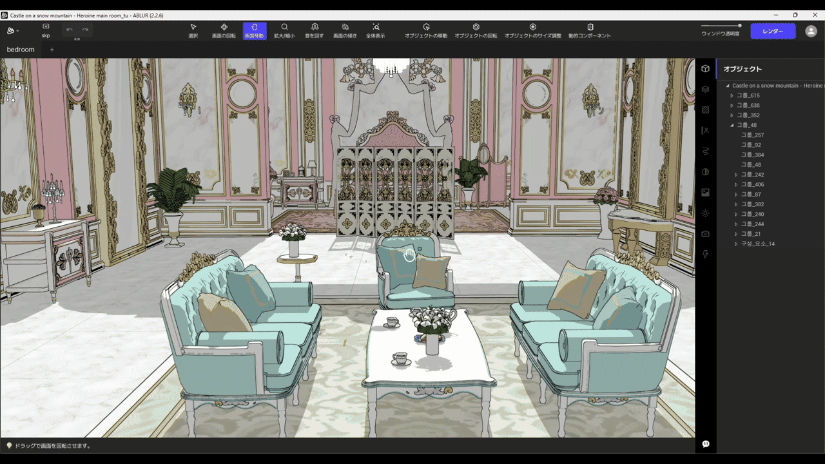The height and width of the screenshot is (464, 825).
Task: Expand the 그룹_244 tree node
Action: click(x=737, y=224)
